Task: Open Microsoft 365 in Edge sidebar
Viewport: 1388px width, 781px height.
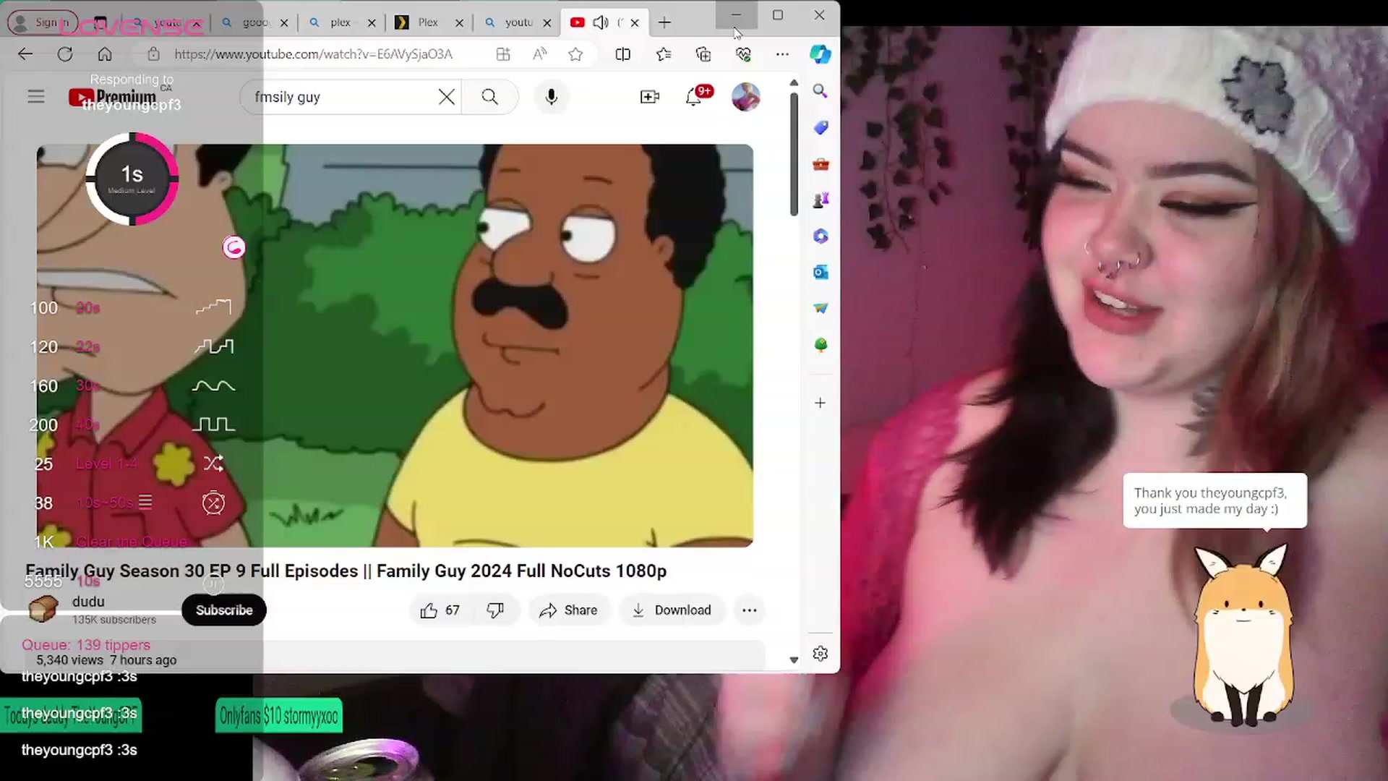Action: pyautogui.click(x=820, y=236)
